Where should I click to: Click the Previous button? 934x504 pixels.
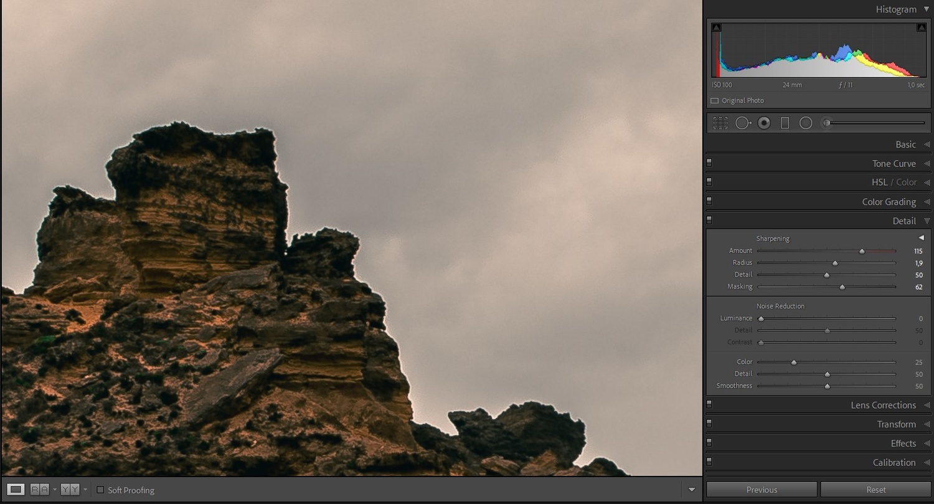coord(762,490)
